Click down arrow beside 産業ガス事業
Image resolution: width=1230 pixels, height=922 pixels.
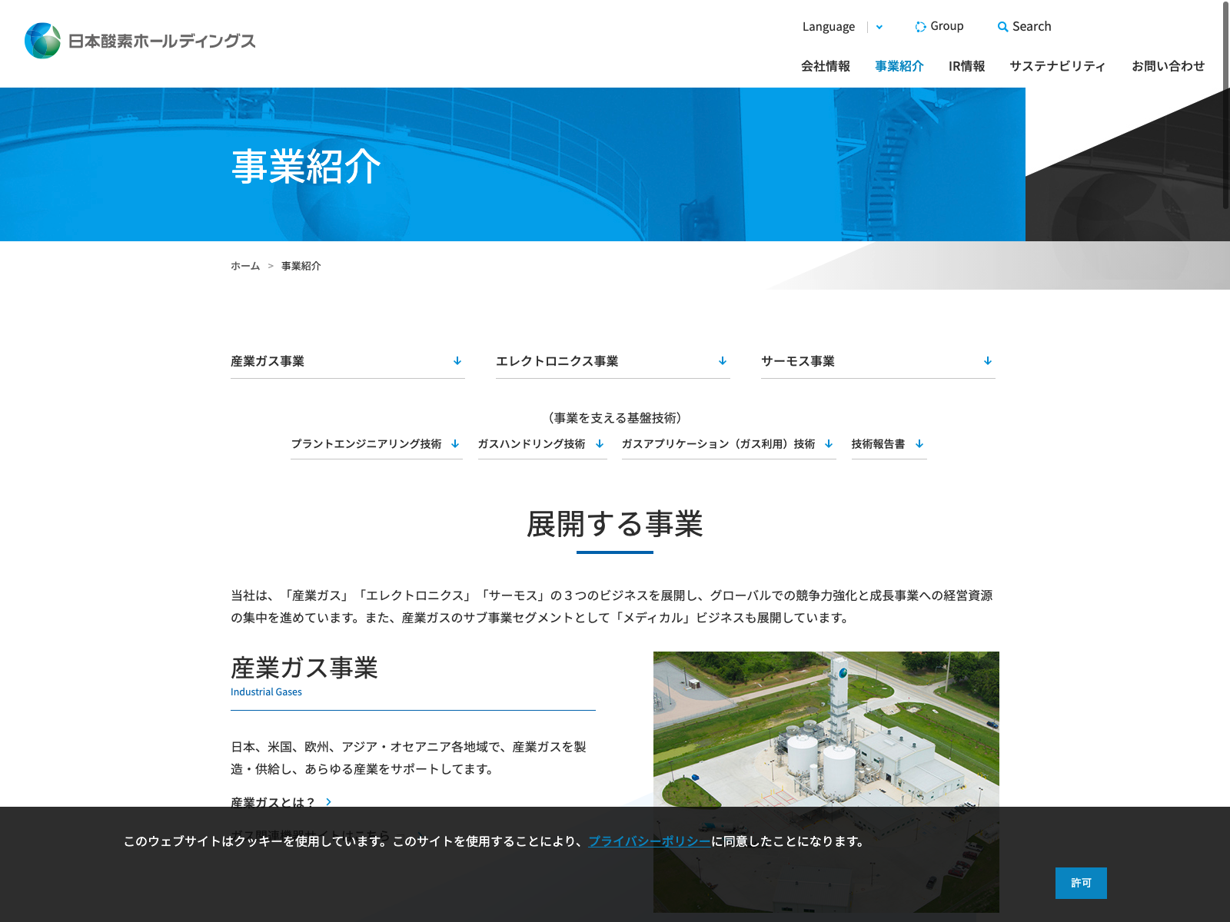[x=457, y=361]
